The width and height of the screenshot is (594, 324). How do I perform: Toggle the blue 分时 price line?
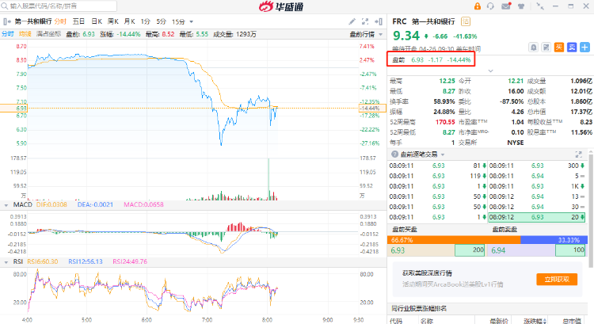(x=8, y=34)
